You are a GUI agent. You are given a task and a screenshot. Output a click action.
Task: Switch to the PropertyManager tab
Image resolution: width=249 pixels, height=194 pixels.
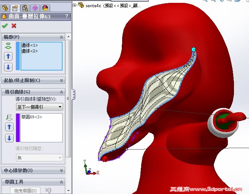15,8
